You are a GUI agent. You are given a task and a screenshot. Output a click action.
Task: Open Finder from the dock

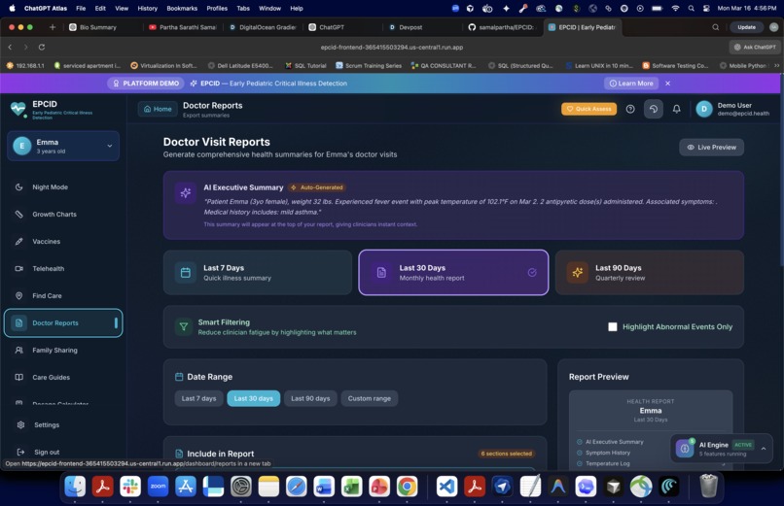(x=75, y=486)
